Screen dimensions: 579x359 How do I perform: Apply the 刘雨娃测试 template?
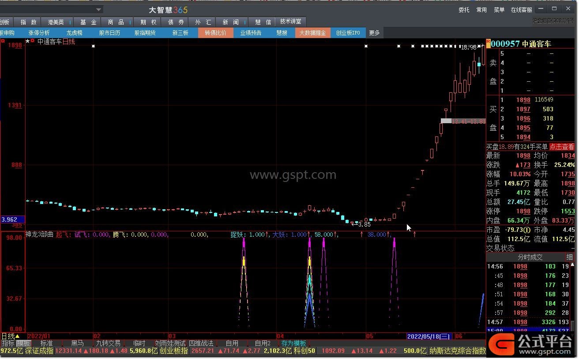[170, 343]
